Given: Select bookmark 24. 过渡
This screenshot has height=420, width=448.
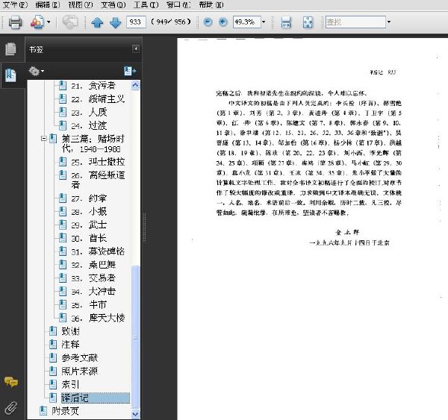Looking at the screenshot, I should pos(89,125).
